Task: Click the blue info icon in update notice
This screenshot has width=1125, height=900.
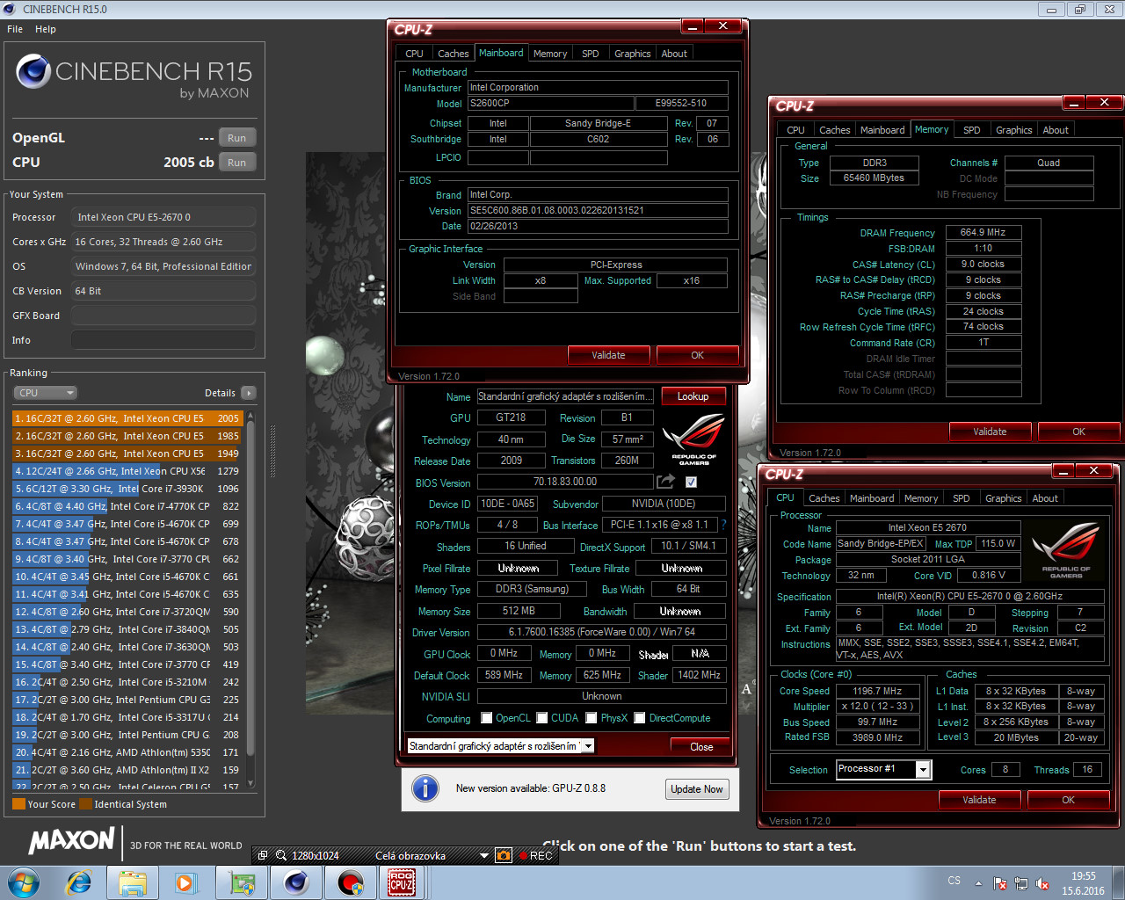Action: pos(425,788)
